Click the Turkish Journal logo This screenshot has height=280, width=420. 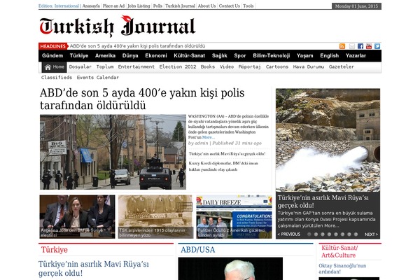coord(118,27)
